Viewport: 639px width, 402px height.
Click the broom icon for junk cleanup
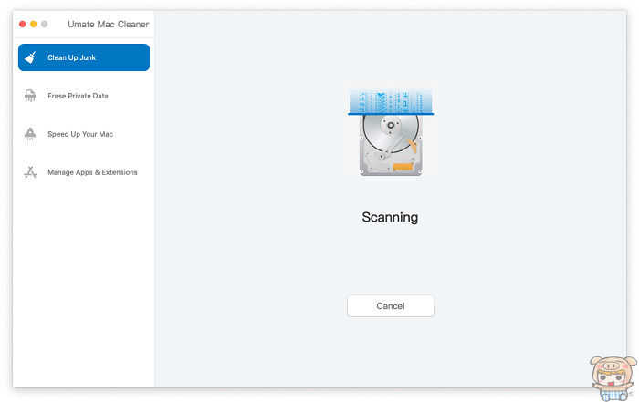tap(30, 57)
